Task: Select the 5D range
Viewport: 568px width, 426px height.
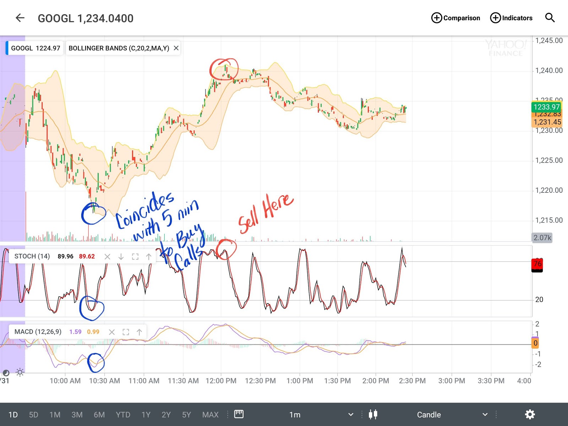Action: (33, 415)
